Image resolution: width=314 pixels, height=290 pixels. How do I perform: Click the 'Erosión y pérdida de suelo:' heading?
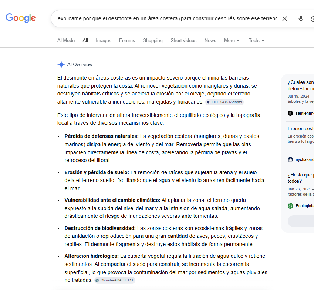(x=97, y=172)
